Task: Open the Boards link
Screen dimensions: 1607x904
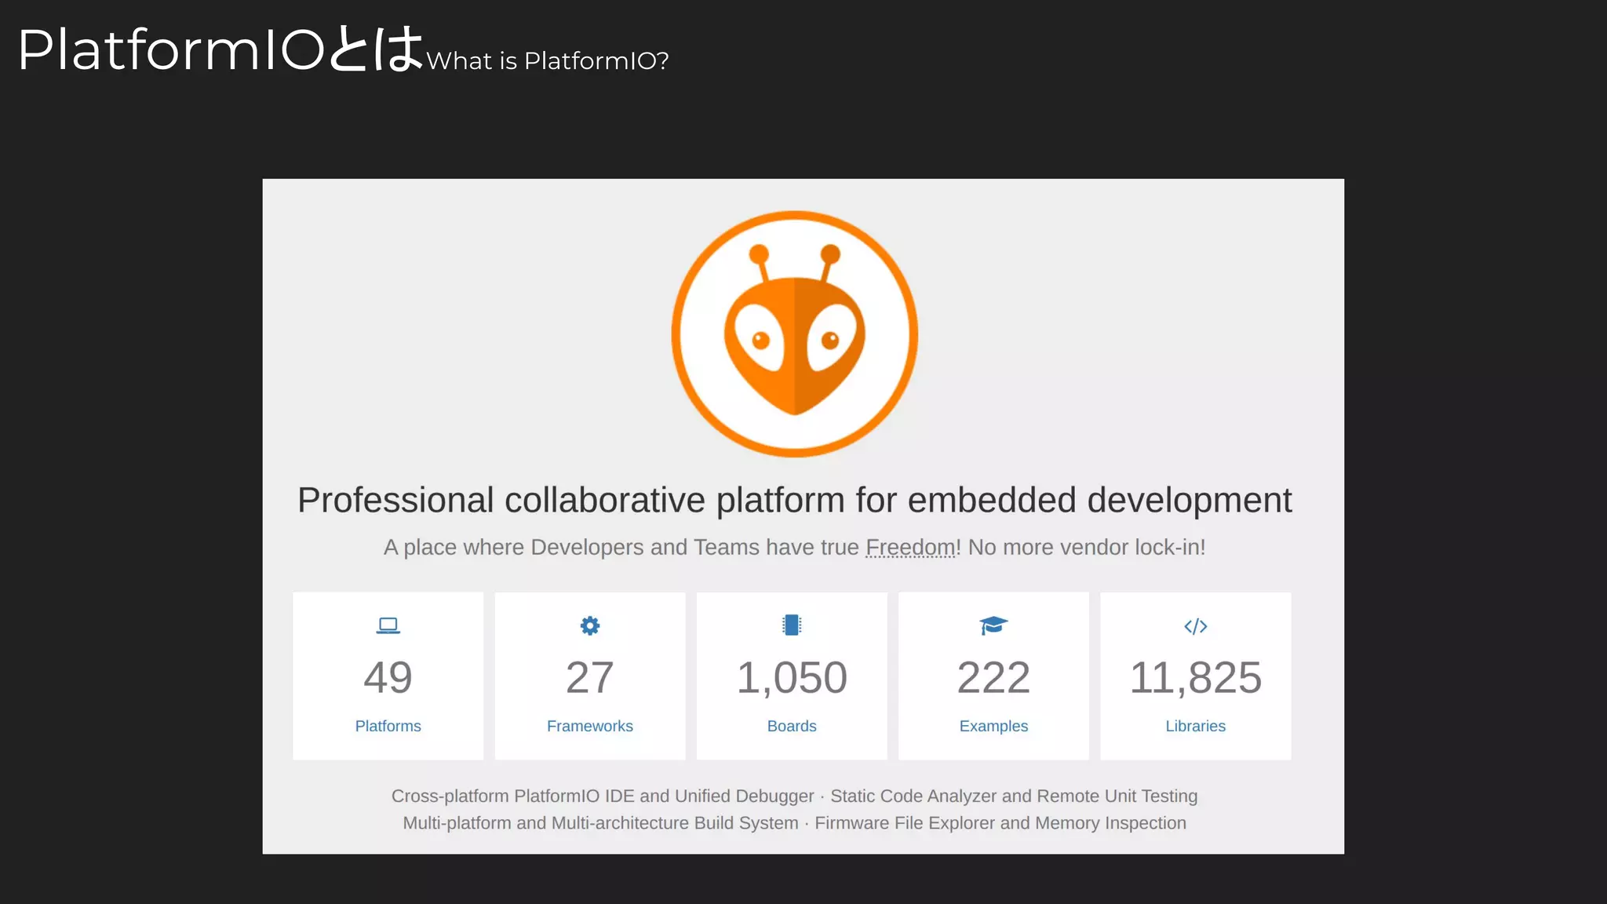Action: pyautogui.click(x=792, y=726)
